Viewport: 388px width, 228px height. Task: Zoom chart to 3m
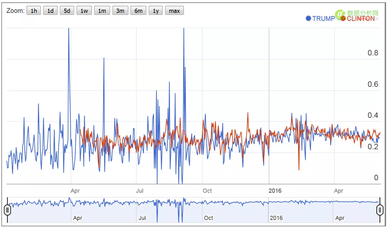point(120,11)
